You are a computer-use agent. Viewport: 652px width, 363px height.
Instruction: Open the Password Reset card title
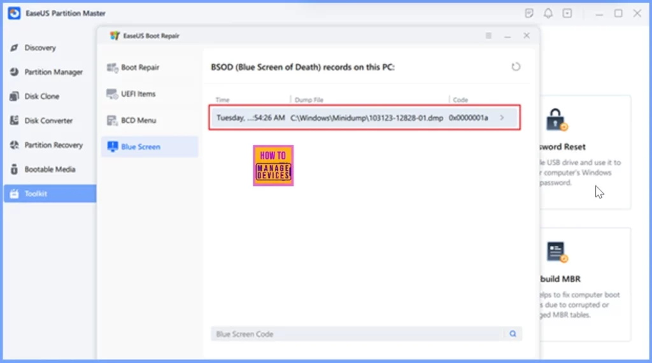[x=562, y=146]
